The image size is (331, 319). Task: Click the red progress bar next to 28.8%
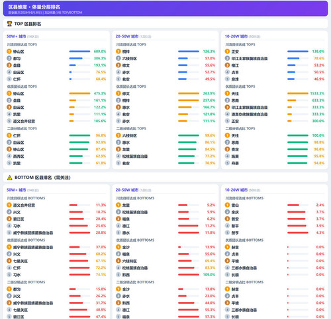(79, 232)
